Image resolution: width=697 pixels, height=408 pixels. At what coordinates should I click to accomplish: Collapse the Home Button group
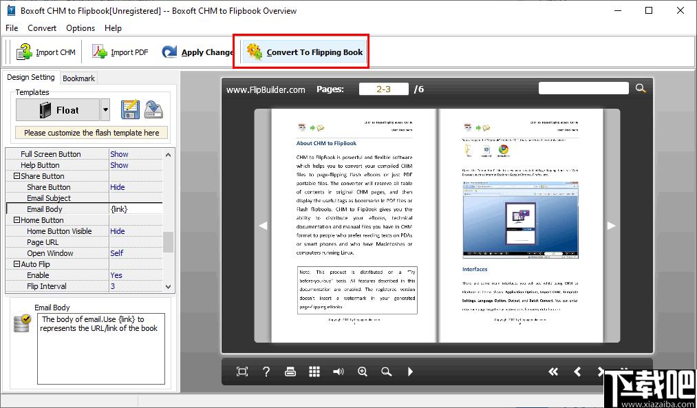click(17, 220)
